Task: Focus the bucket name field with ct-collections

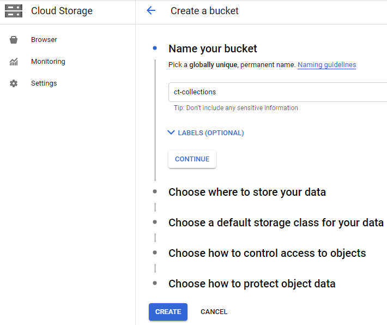Action: pos(277,92)
